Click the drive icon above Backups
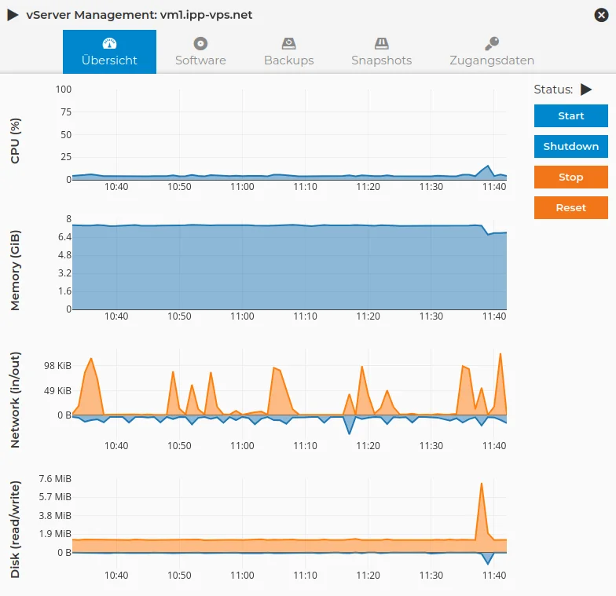The image size is (616, 596). (x=288, y=44)
